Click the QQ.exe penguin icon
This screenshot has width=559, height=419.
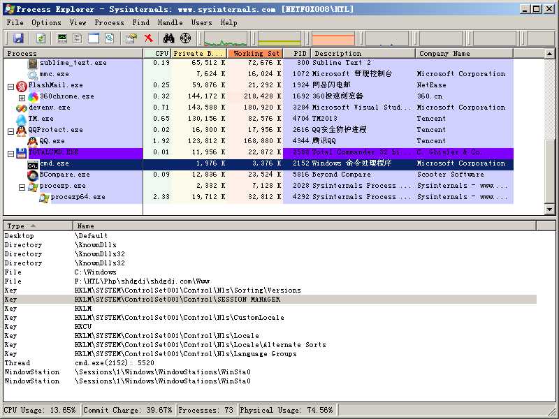32,141
